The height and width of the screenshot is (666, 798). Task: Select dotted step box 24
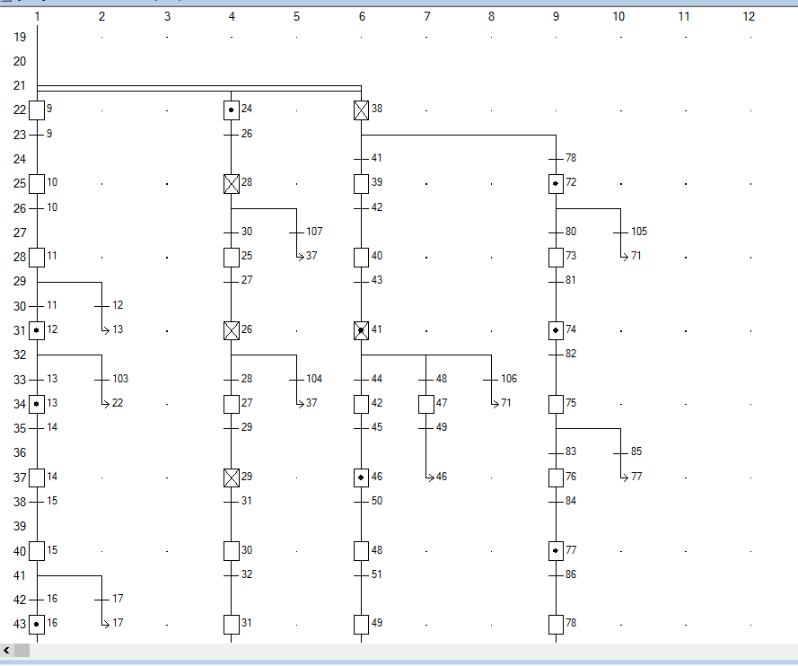(x=232, y=110)
